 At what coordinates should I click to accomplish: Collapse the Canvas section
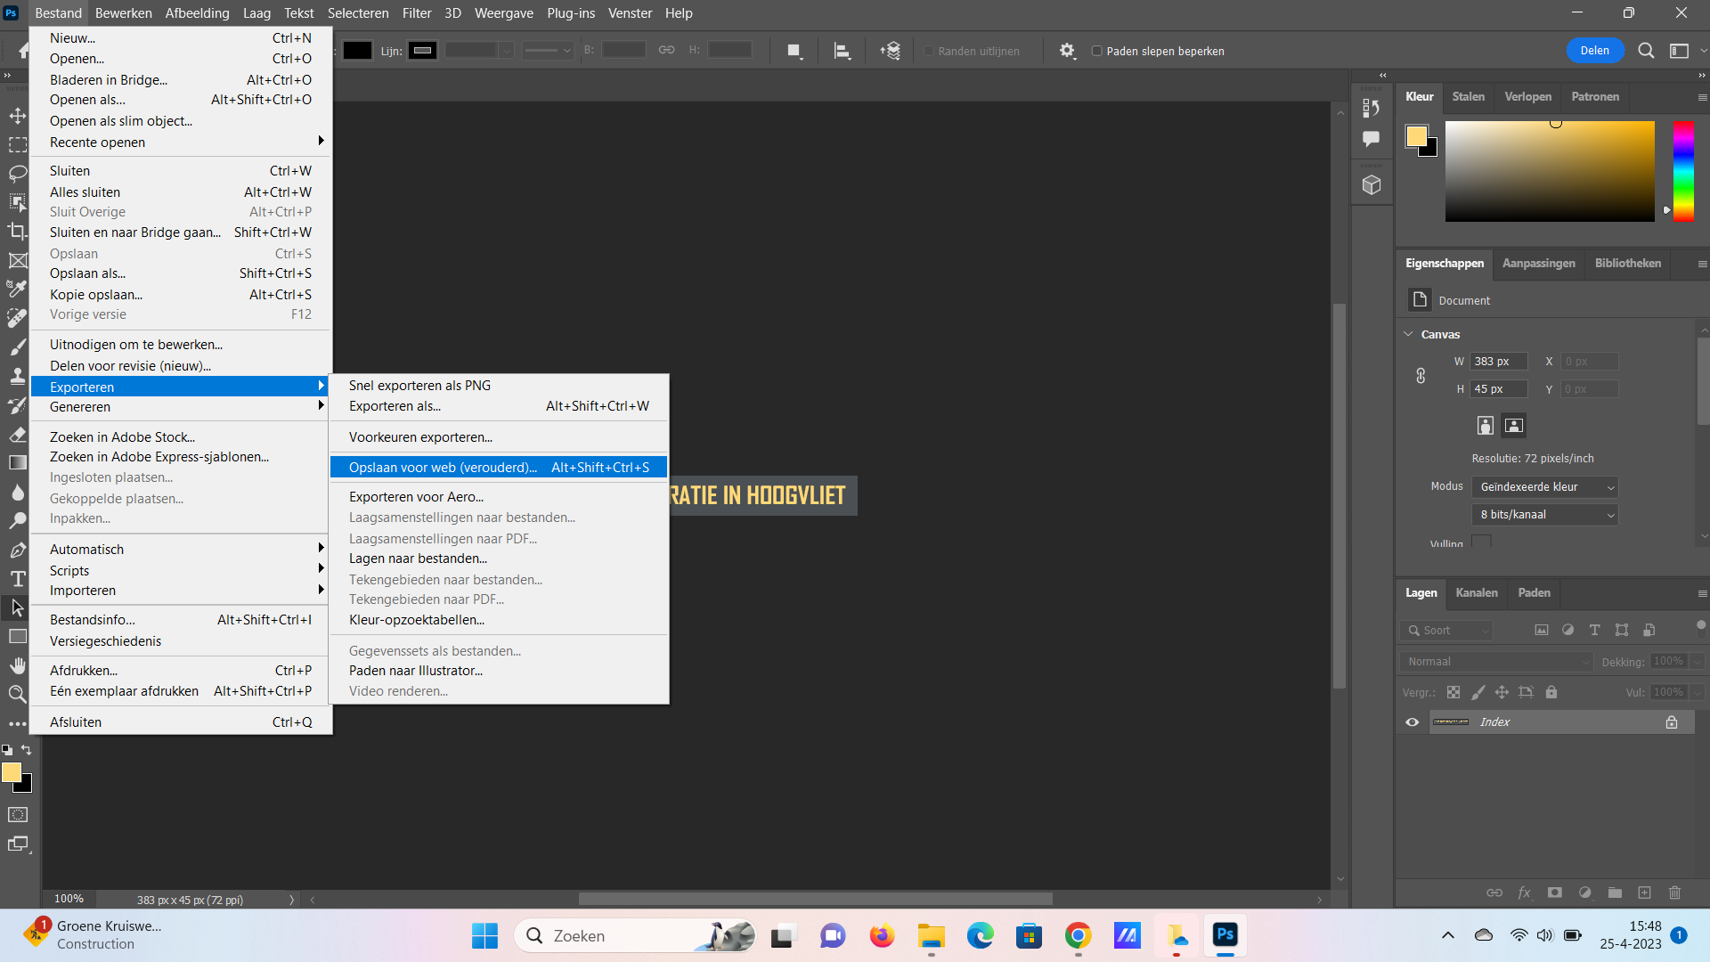click(x=1408, y=334)
